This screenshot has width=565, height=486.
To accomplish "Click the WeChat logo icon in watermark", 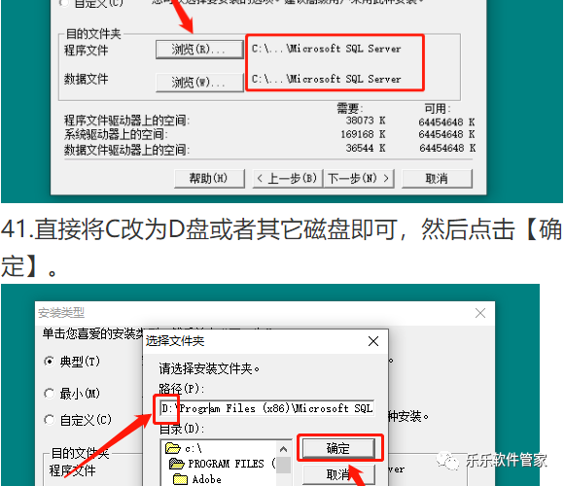I will 447,461.
